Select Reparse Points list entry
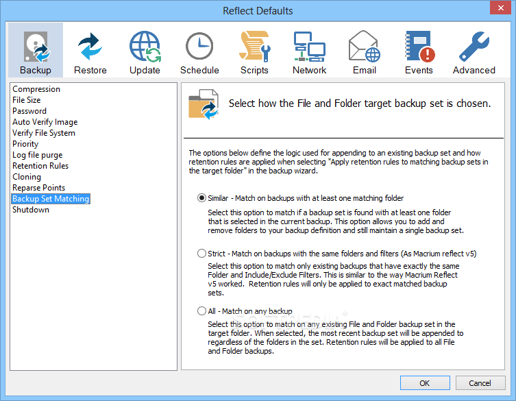 click(x=39, y=188)
